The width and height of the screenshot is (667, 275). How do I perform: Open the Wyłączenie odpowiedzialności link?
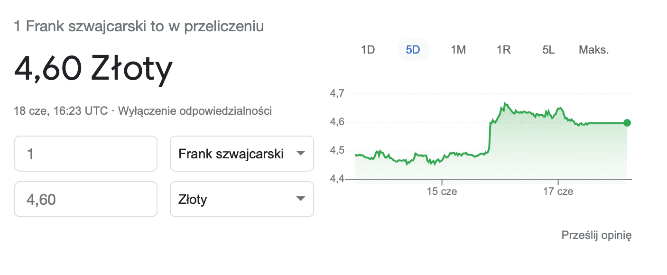click(195, 111)
